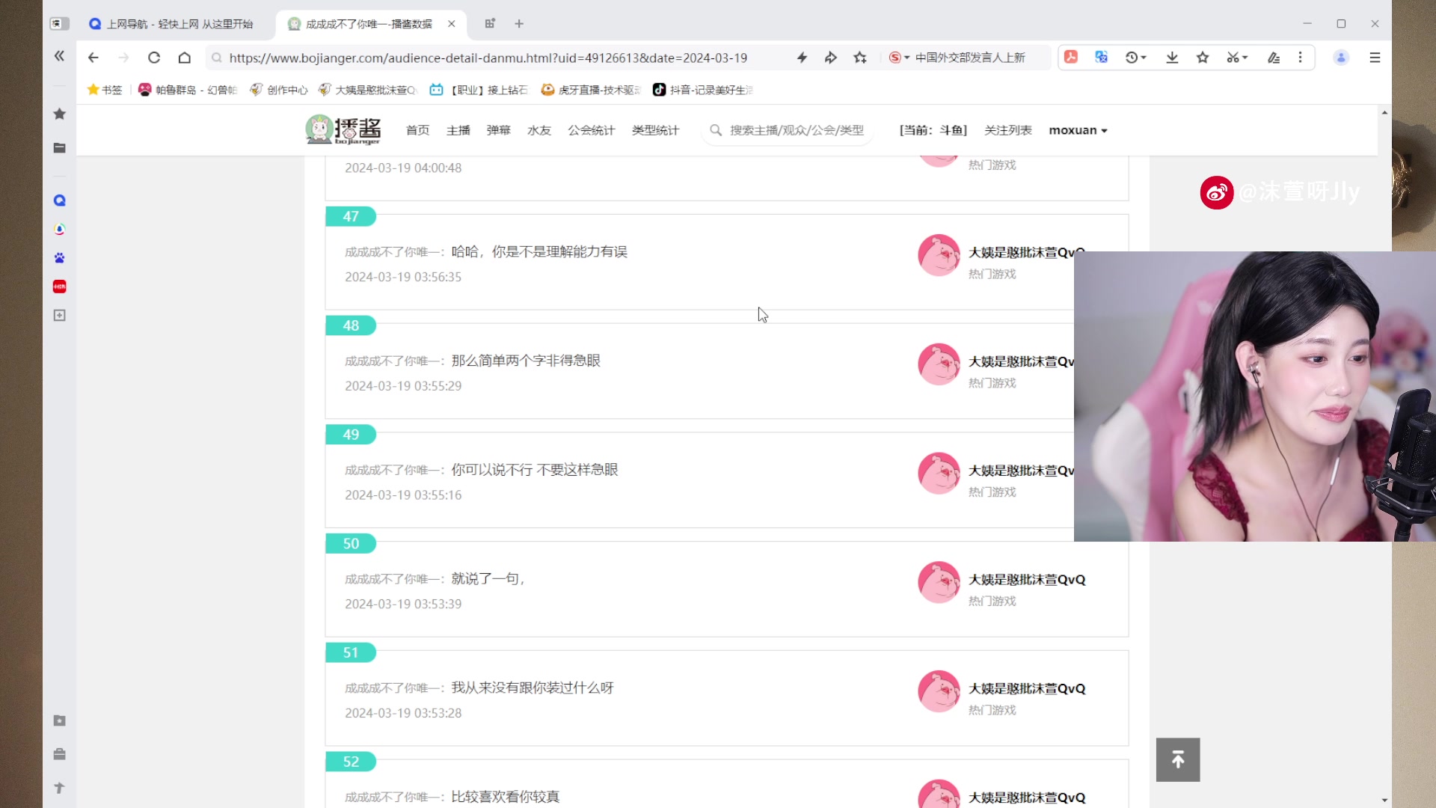Screen dimensions: 1436x808
Task: Open 公会统计 in the site navigation
Action: tap(591, 130)
